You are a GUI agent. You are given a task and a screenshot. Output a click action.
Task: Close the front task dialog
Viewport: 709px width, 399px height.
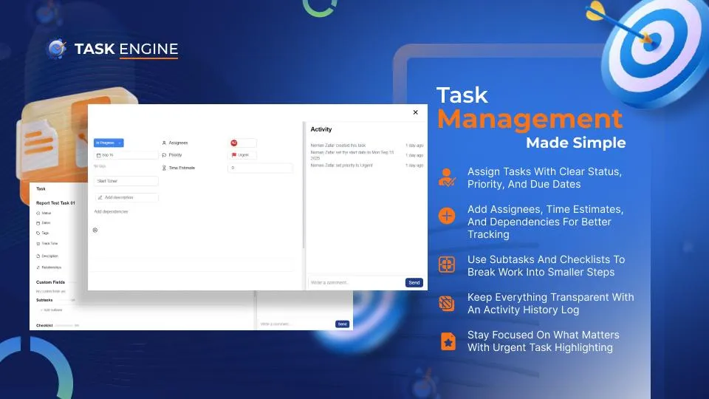416,112
